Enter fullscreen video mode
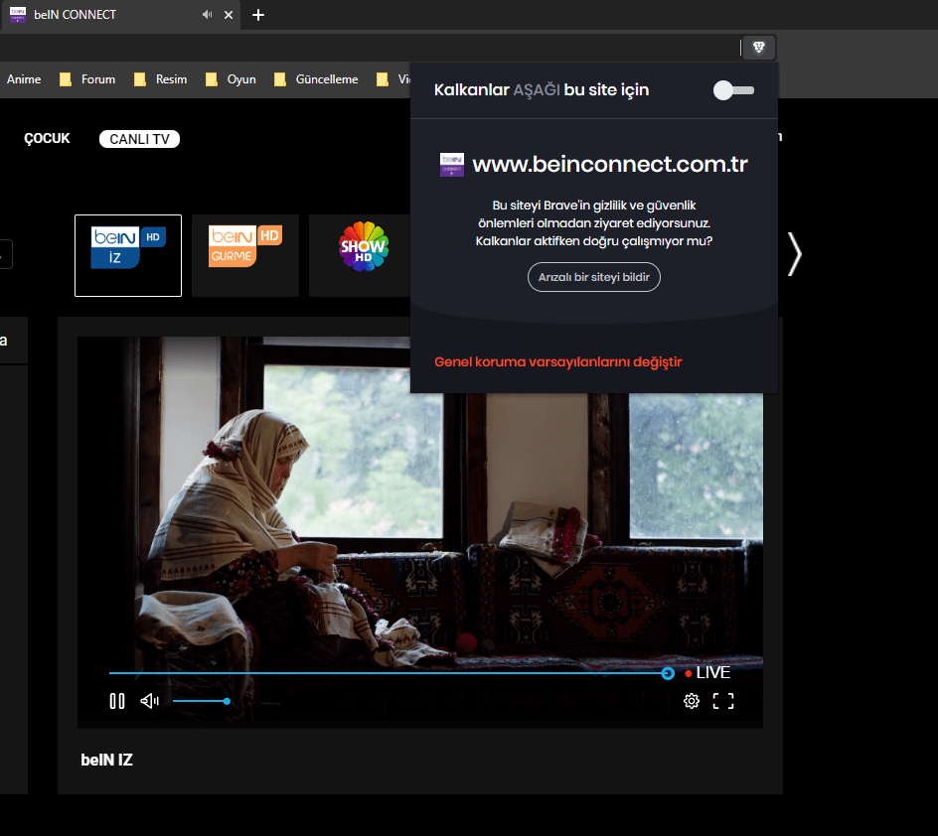This screenshot has width=938, height=836. tap(723, 701)
